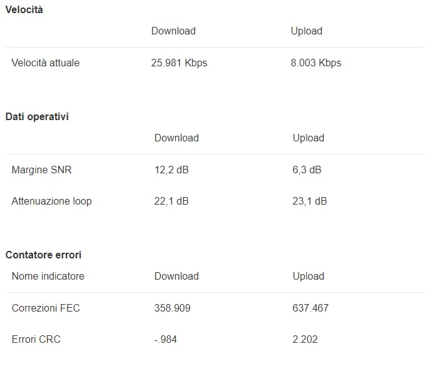The width and height of the screenshot is (435, 366).
Task: Click the 637.467 FEC upload count
Action: coord(310,308)
